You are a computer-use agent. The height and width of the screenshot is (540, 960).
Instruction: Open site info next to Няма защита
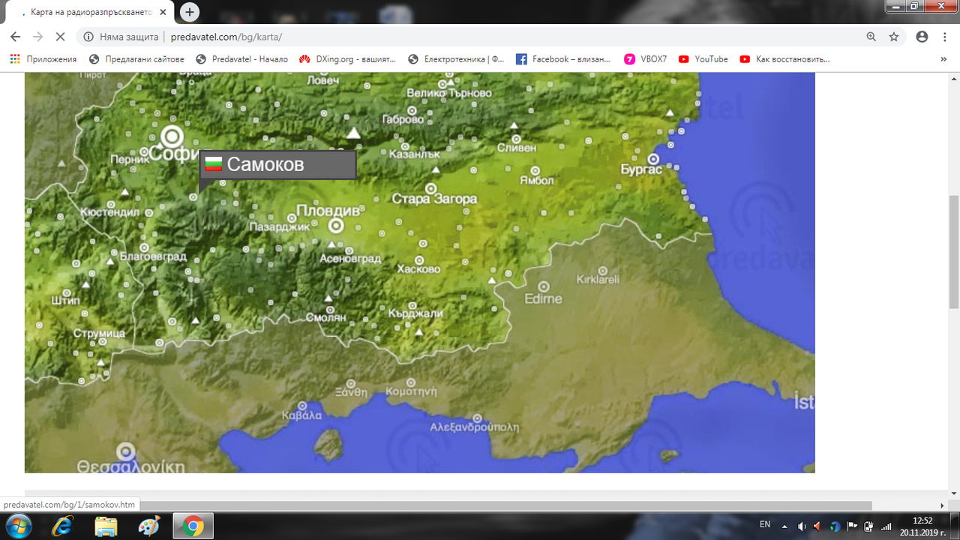(x=88, y=37)
